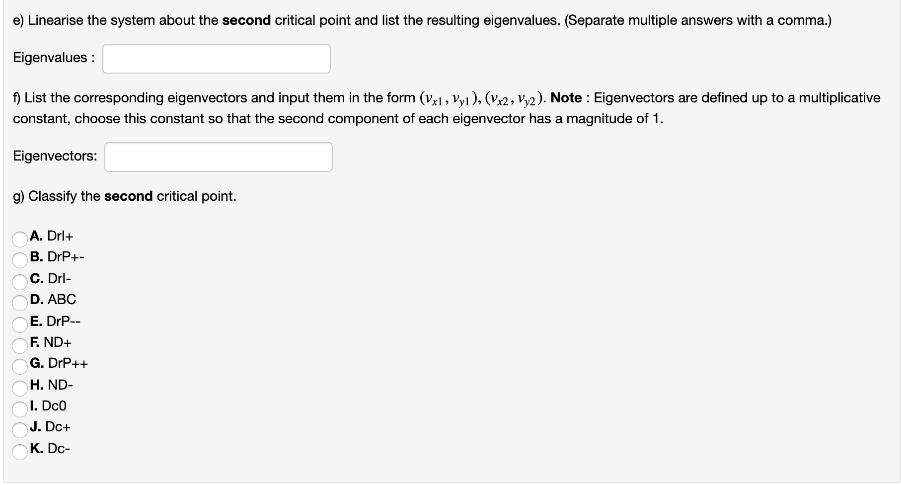Screen dimensions: 901x485
Task: Select radio option F. ND+
Action: tap(19, 345)
